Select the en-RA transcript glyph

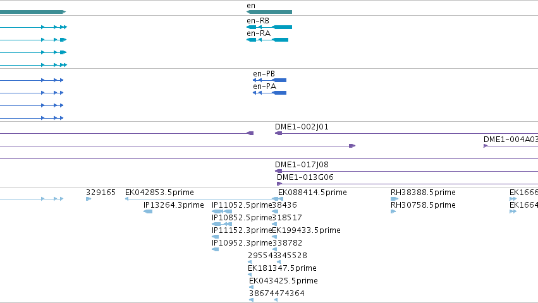click(267, 40)
